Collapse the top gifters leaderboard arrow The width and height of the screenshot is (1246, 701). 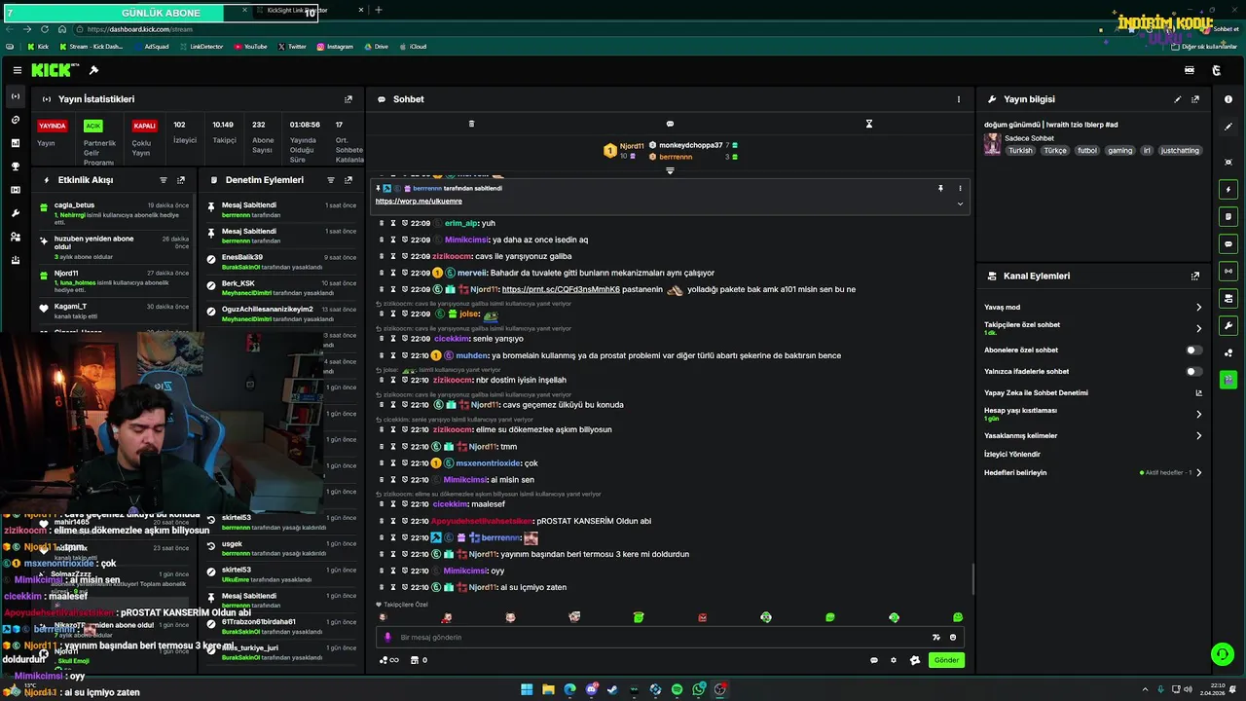coord(670,170)
